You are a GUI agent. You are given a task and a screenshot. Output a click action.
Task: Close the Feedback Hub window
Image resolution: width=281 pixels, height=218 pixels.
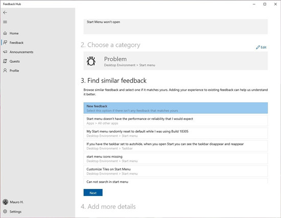click(275, 4)
